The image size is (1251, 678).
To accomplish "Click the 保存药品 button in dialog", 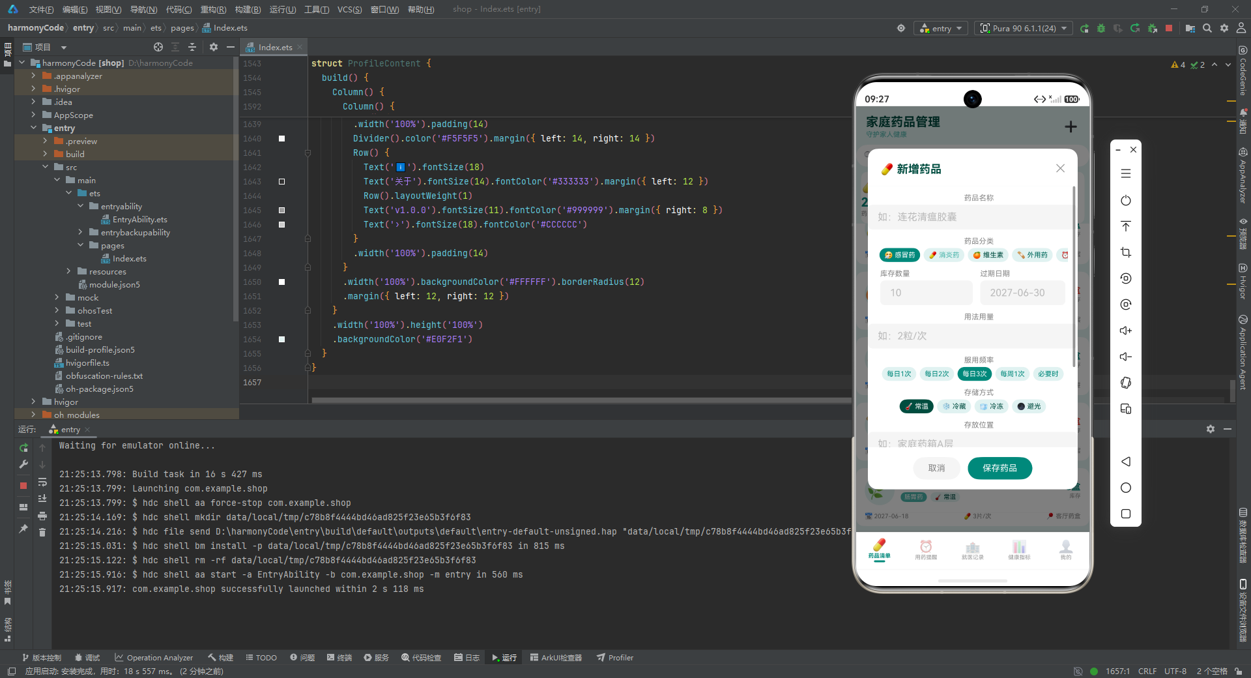I will tap(999, 468).
